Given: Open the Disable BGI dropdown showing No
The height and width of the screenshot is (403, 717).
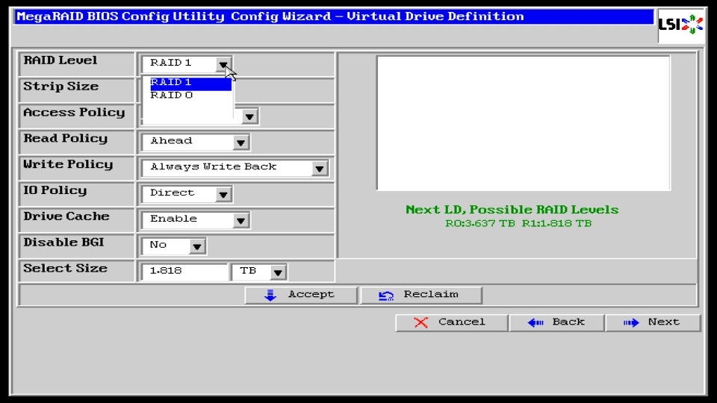Looking at the screenshot, I should [174, 246].
